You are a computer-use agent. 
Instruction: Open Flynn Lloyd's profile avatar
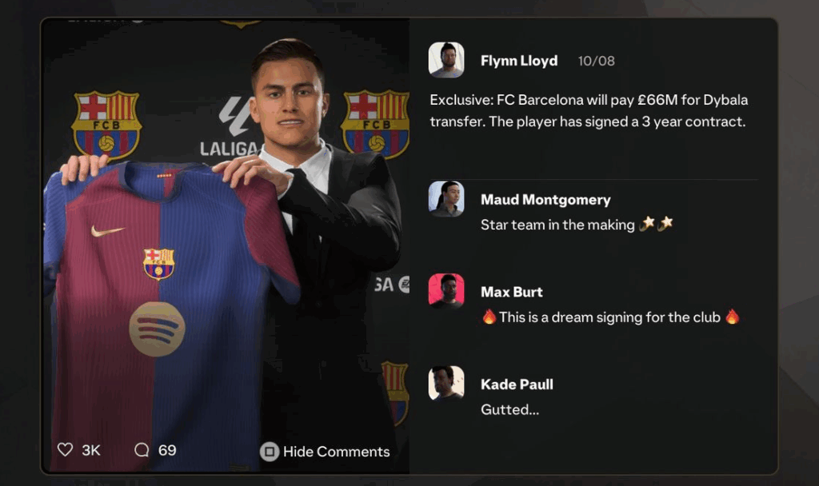446,60
